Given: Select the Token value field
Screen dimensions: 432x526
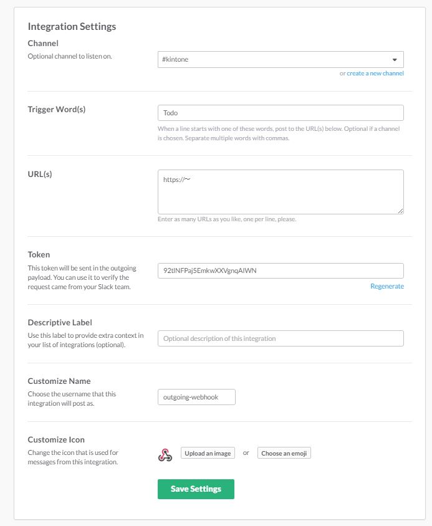Looking at the screenshot, I should (281, 270).
